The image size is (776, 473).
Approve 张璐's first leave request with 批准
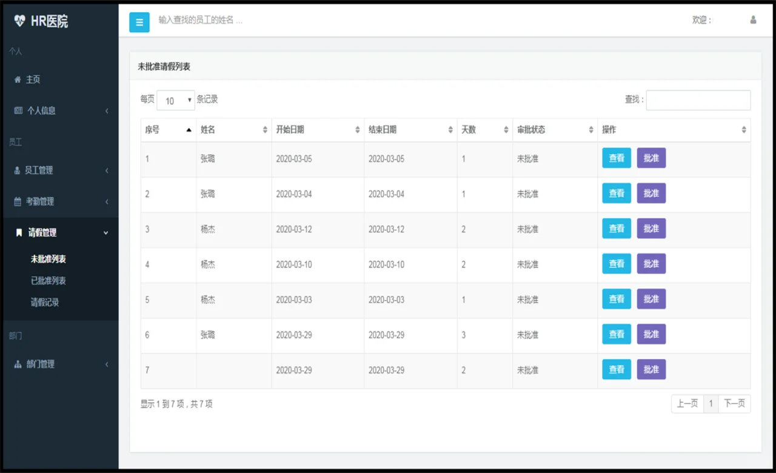pos(651,158)
